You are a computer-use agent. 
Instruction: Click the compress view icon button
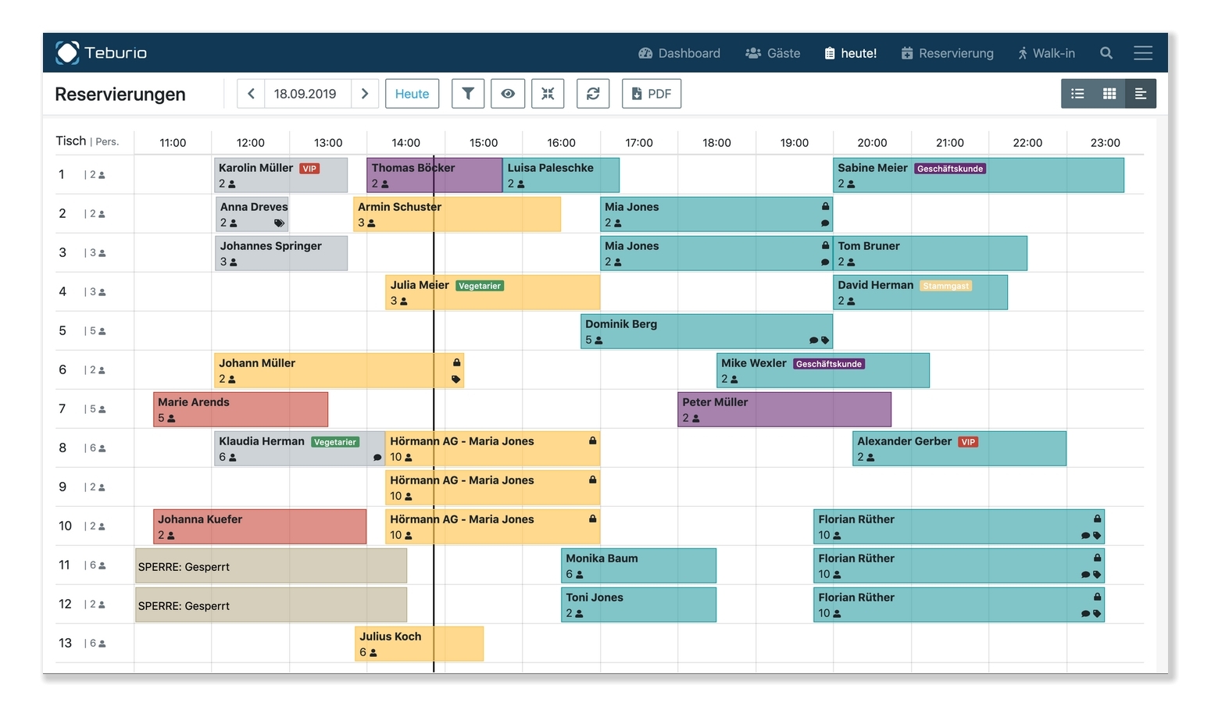[548, 94]
